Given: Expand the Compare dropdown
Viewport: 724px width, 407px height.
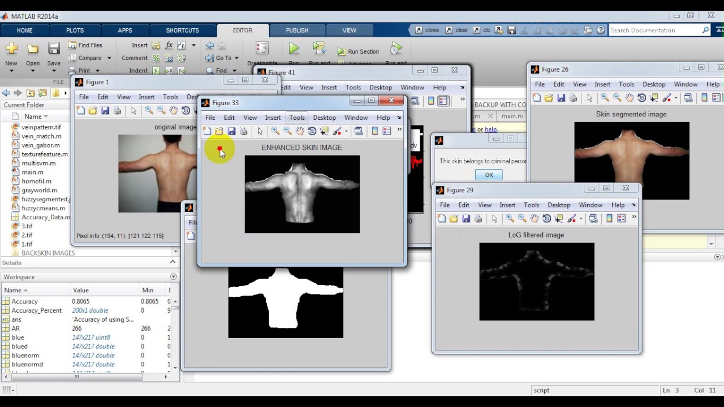Looking at the screenshot, I should [x=109, y=58].
